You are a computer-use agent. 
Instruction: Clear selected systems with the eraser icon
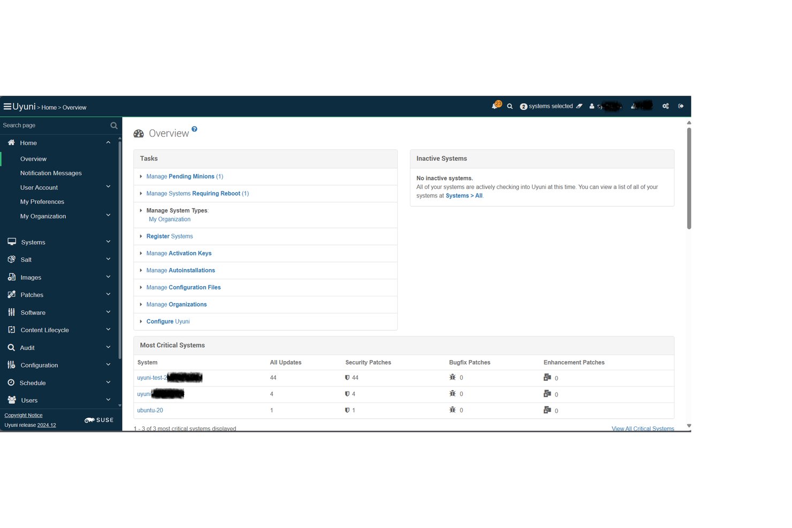[x=579, y=106]
